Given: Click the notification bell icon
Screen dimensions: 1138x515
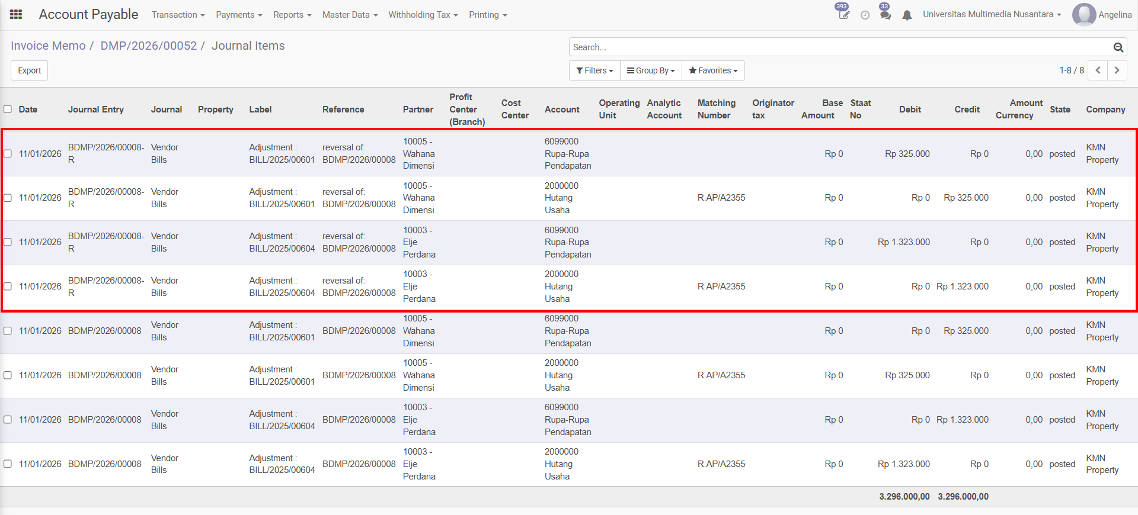Looking at the screenshot, I should click(x=907, y=15).
